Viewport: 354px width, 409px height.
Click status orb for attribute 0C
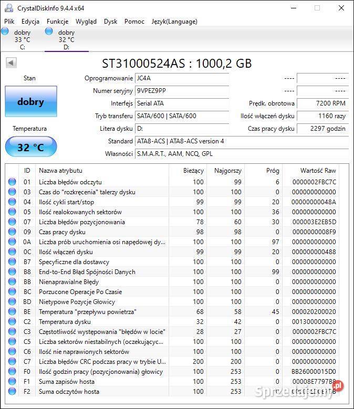[12, 251]
